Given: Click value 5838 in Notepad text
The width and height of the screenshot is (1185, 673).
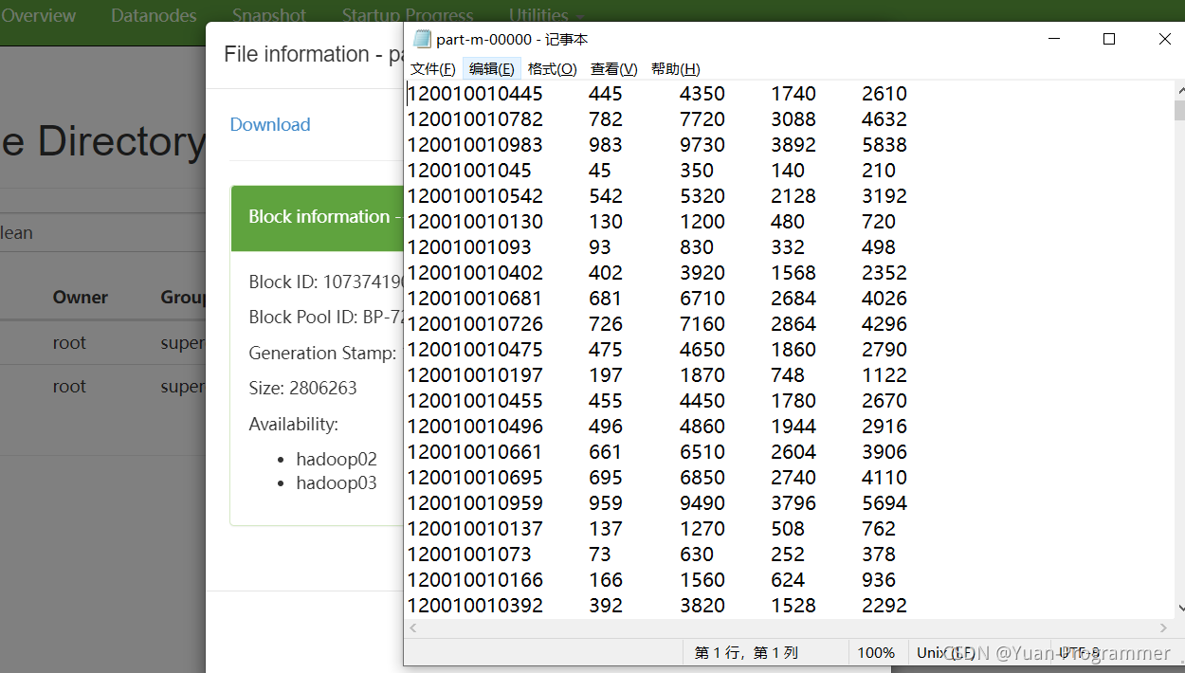Looking at the screenshot, I should [884, 145].
